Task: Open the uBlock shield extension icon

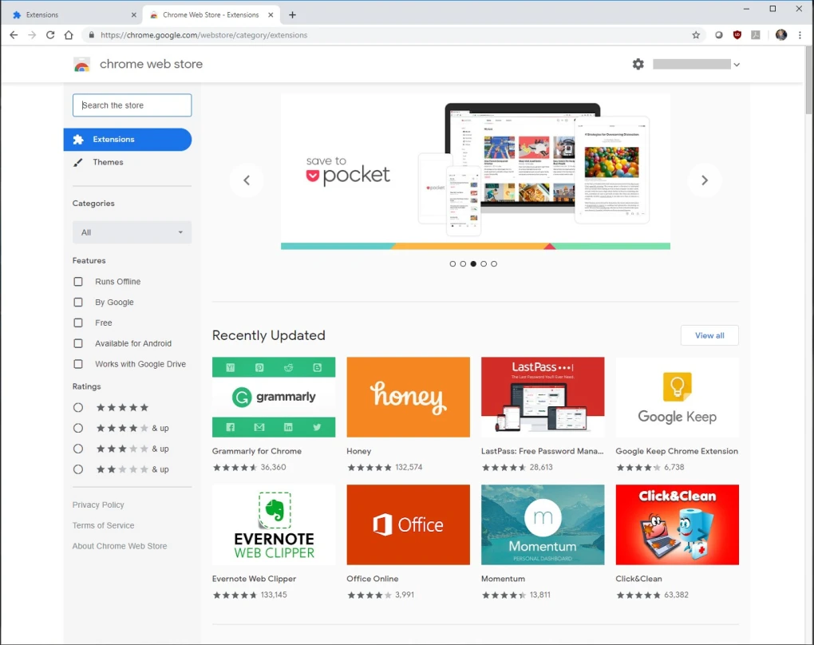Action: click(737, 35)
